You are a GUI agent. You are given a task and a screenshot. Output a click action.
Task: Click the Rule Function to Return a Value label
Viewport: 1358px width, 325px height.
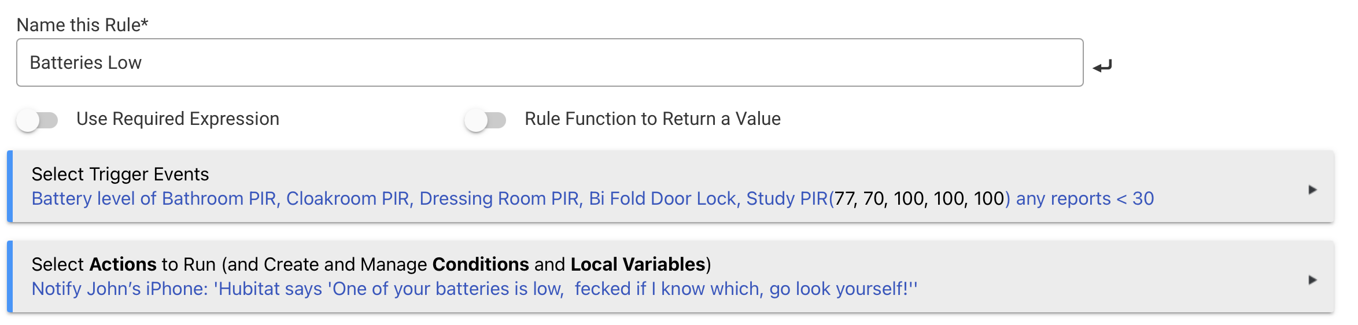652,119
